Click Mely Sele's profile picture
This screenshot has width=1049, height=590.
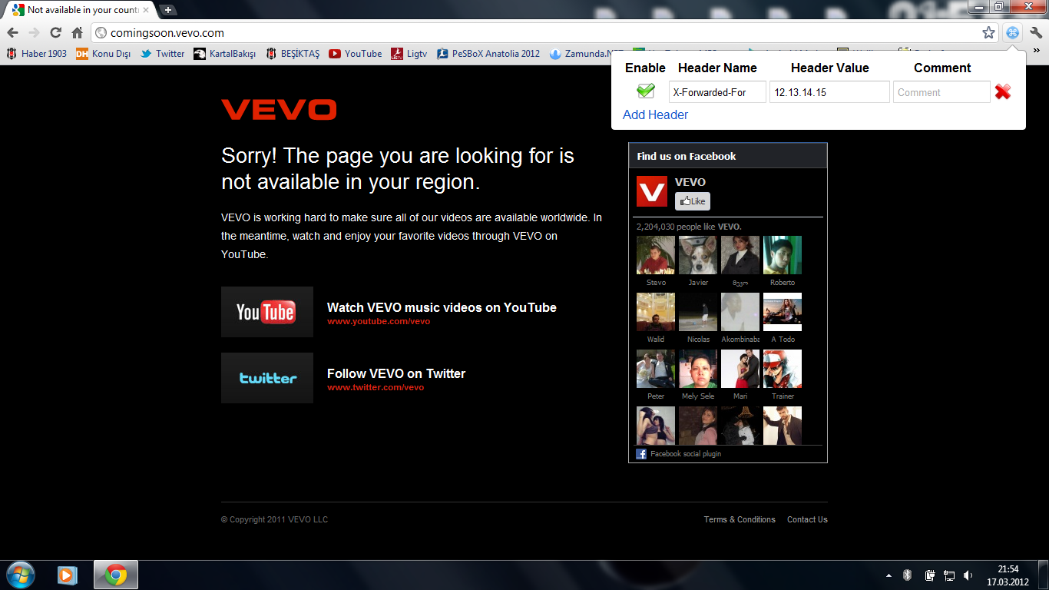click(x=698, y=369)
